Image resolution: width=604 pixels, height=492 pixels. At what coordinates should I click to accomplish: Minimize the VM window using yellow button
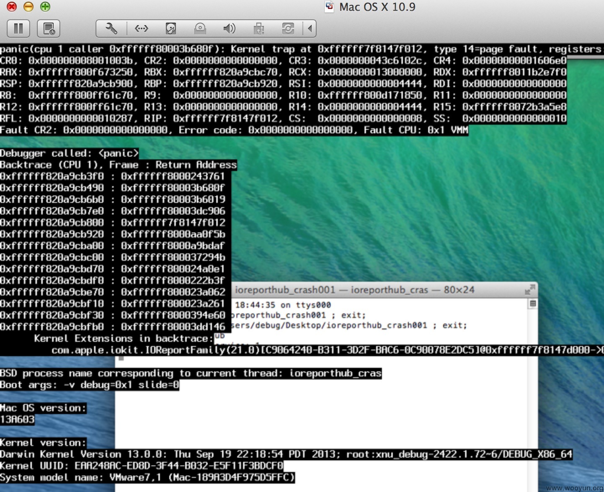coord(28,7)
